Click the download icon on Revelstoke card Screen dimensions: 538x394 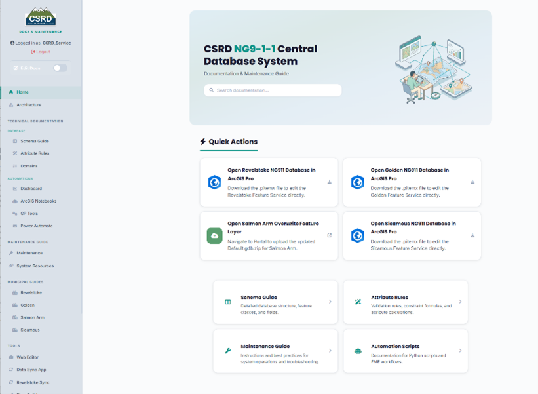coord(330,182)
